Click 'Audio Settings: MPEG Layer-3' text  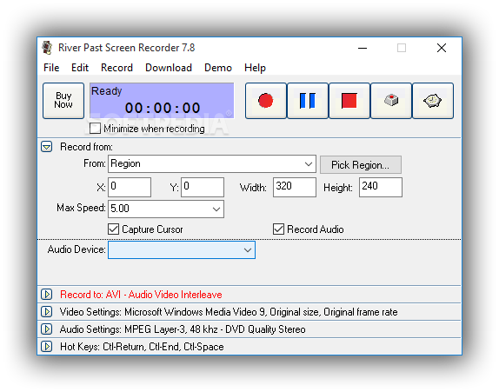point(123,329)
